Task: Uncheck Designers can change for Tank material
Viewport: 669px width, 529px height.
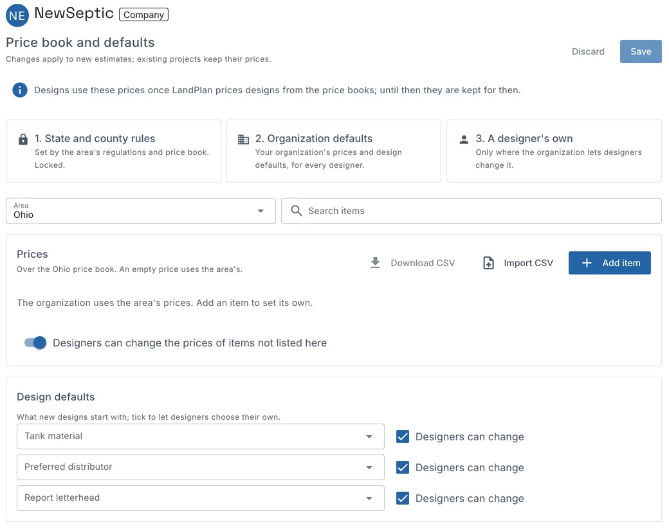Action: coord(402,436)
